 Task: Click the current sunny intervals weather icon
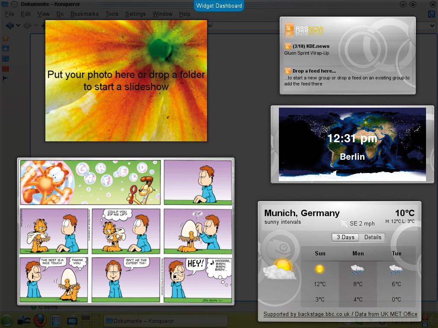click(280, 269)
